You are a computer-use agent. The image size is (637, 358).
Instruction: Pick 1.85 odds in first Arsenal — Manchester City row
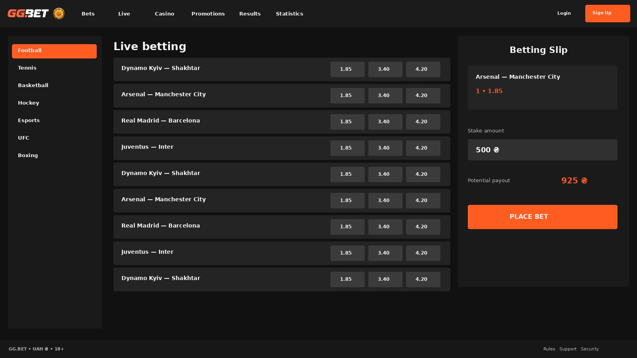(x=348, y=95)
